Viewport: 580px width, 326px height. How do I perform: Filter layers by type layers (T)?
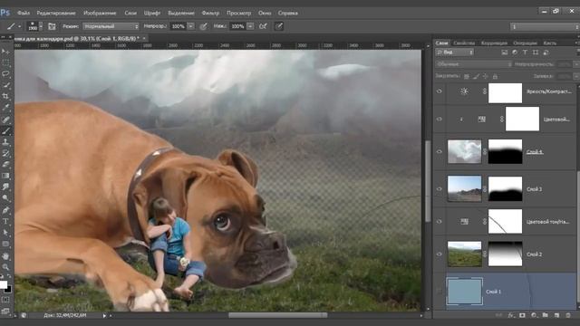[x=525, y=53]
